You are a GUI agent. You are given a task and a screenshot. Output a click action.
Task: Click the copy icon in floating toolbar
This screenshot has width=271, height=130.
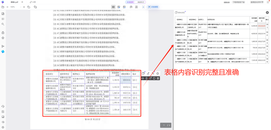(x=143, y=73)
